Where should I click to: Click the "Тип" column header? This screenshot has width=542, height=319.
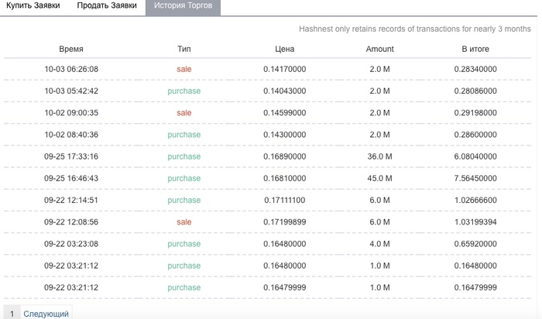184,49
